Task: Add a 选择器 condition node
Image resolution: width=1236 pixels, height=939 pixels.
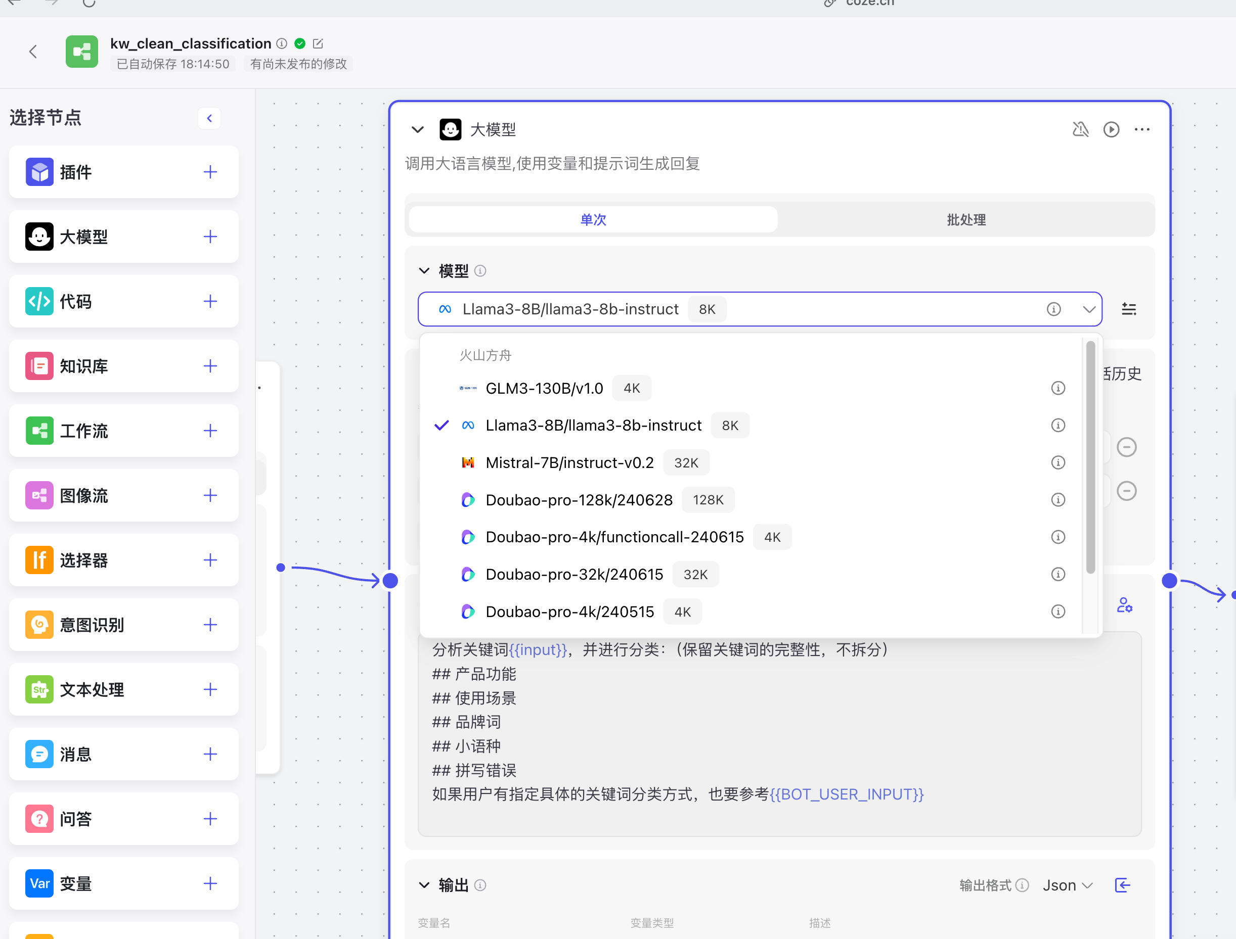Action: pyautogui.click(x=210, y=560)
